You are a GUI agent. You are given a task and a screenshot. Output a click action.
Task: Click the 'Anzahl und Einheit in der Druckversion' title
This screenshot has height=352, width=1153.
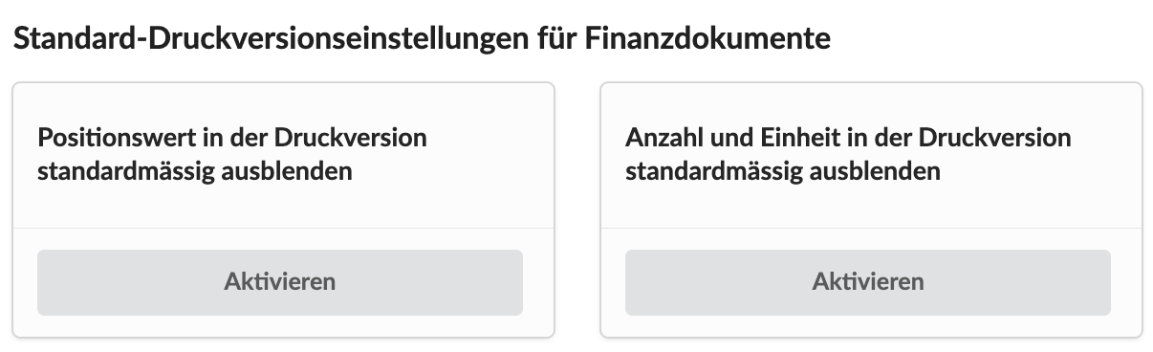pos(848,138)
